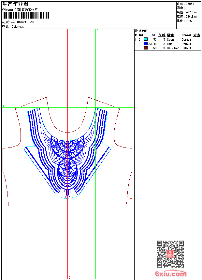The width and height of the screenshot is (202, 280).
Task: Select the file name AZHB7621.EMB
Action: [23, 22]
